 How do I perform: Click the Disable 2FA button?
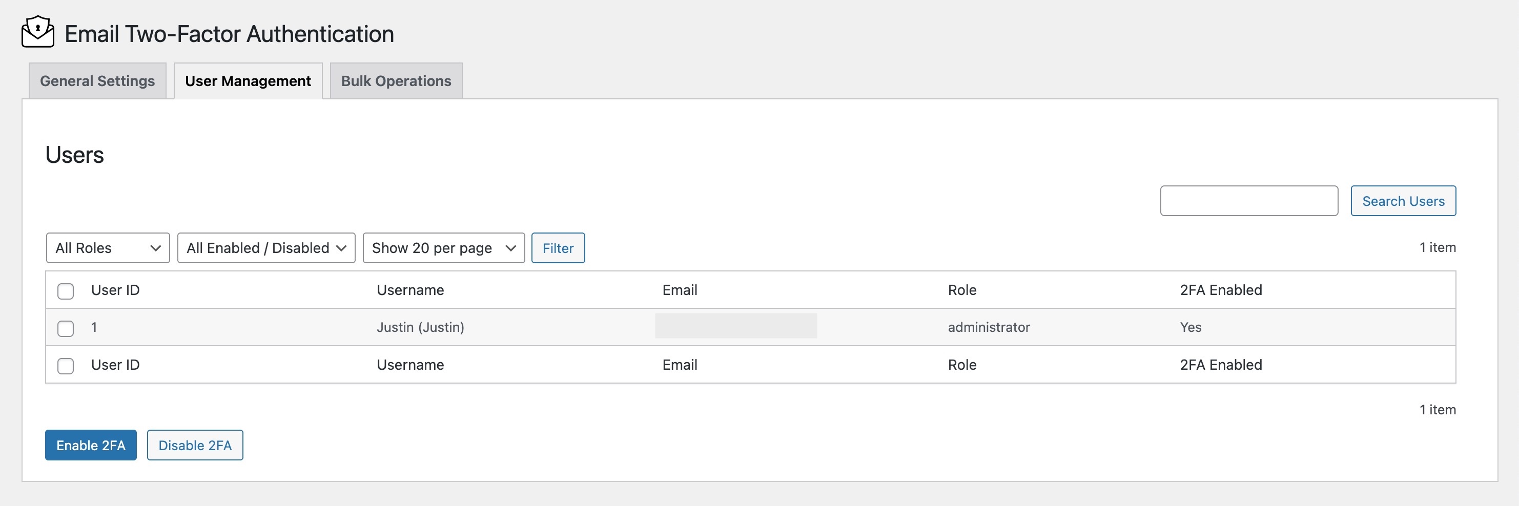coord(195,446)
